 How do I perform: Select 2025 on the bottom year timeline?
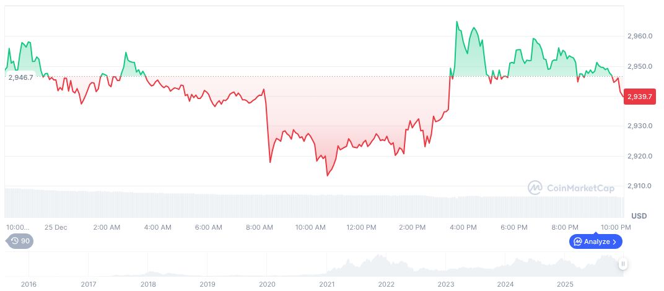pyautogui.click(x=565, y=284)
